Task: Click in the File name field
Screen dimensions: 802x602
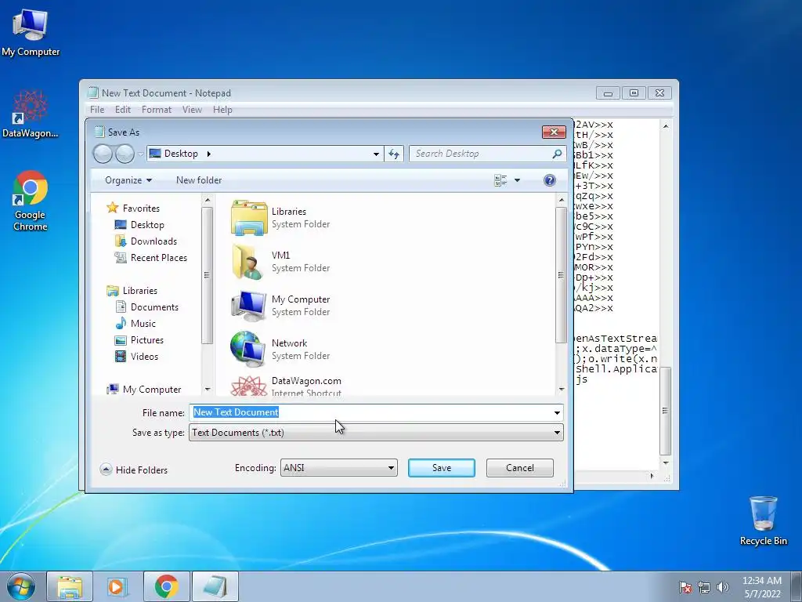Action: (376, 412)
